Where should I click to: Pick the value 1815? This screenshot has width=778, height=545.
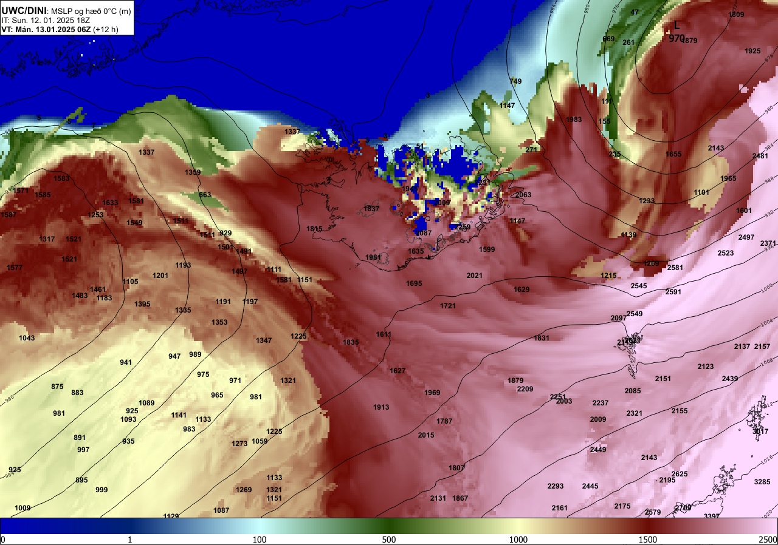click(314, 229)
